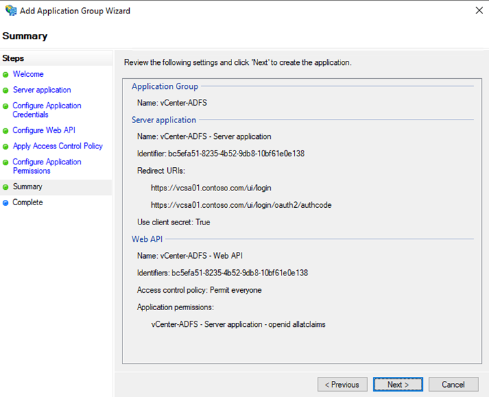Open Configure Application Credentials step
489x397 pixels.
click(47, 110)
